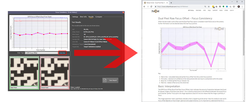Click the browser back arrow
249x102 pixels.
tap(144, 7)
